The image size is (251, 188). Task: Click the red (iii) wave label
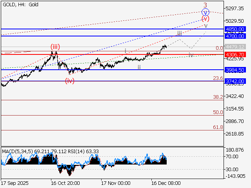coord(55,47)
